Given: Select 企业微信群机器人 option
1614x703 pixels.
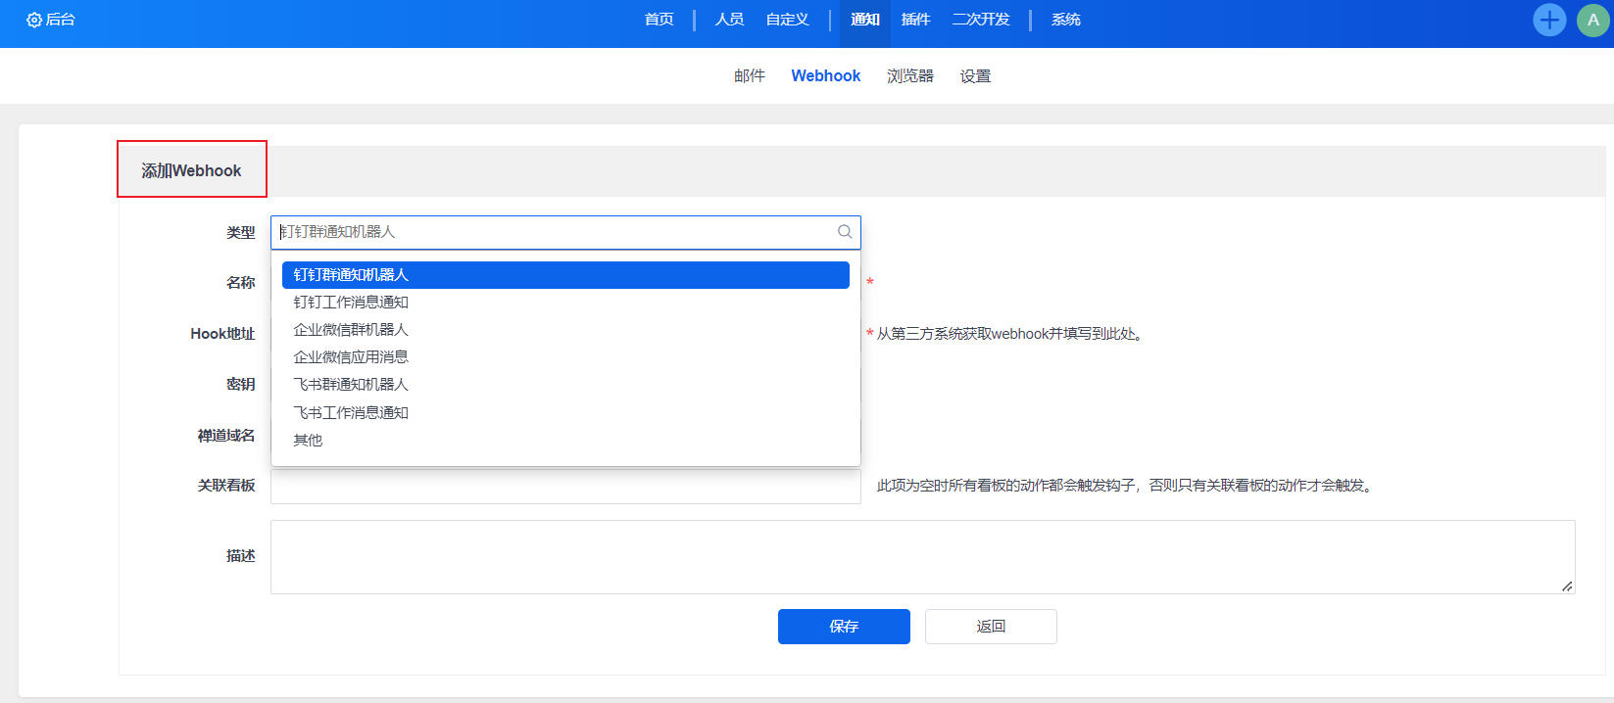Looking at the screenshot, I should coord(351,330).
